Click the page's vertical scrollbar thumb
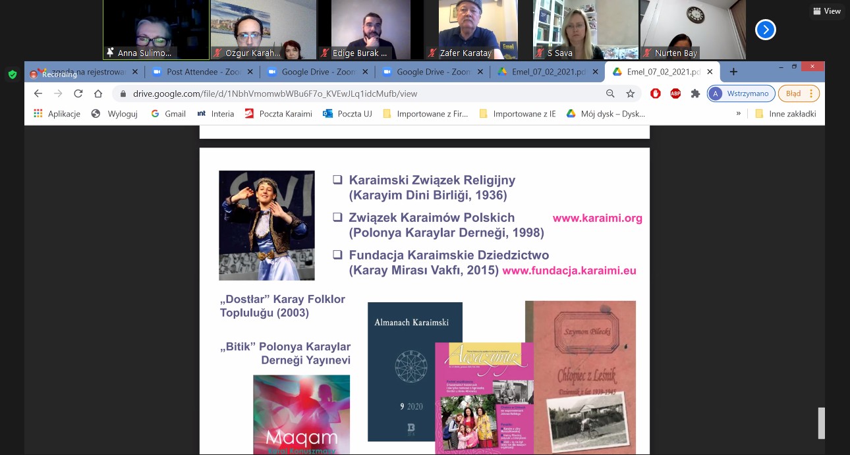 pos(821,423)
